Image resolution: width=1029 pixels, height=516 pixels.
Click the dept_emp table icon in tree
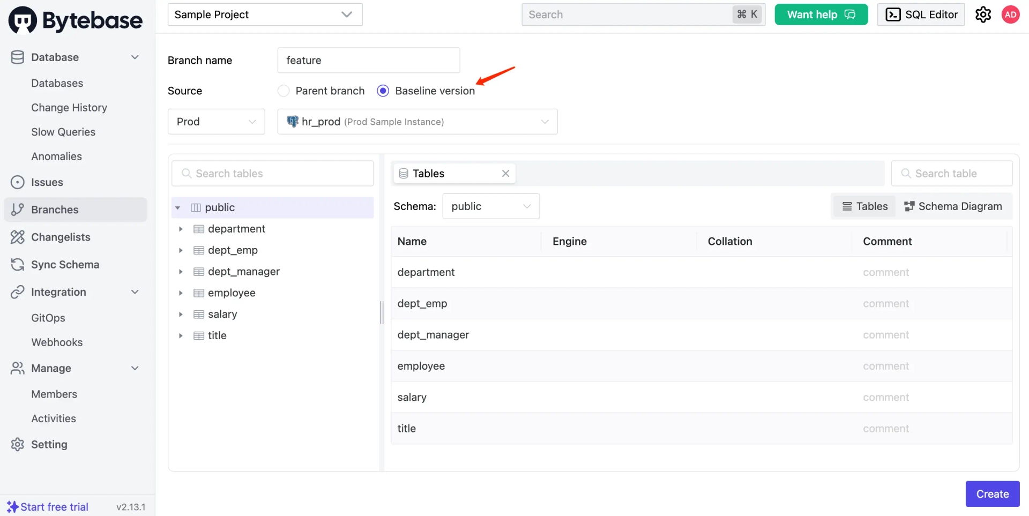(x=199, y=250)
